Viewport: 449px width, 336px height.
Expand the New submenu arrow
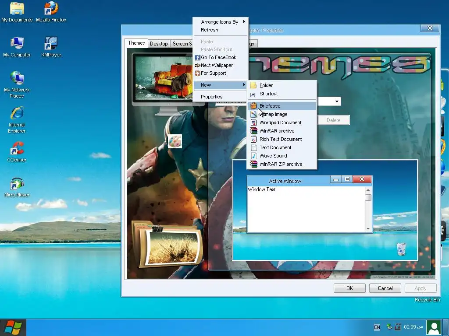(x=244, y=85)
